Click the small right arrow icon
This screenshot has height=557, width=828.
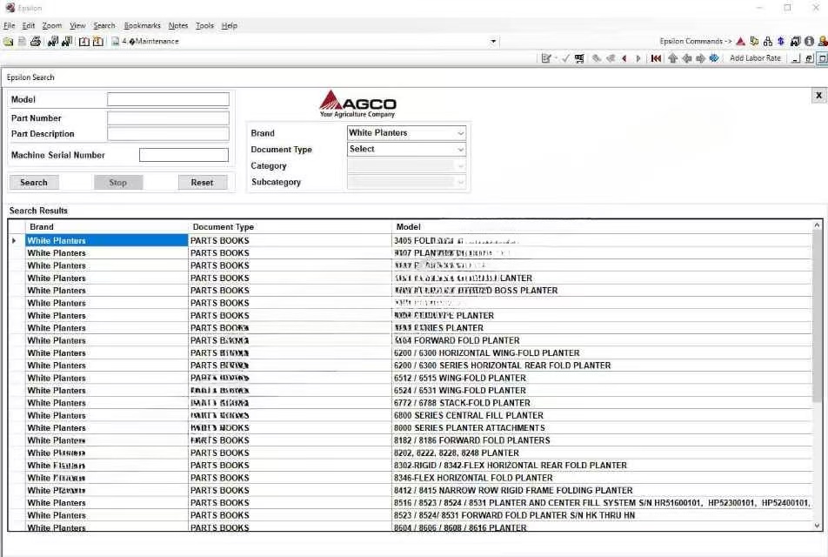[638, 58]
